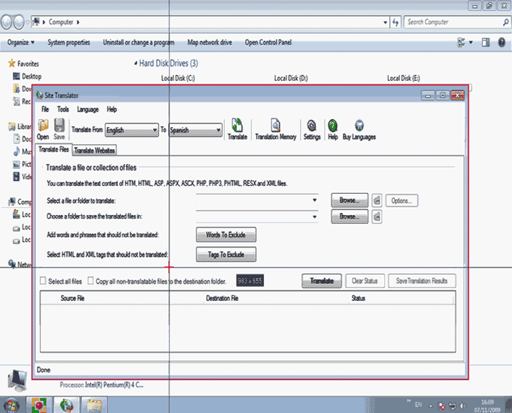Image resolution: width=512 pixels, height=413 pixels.
Task: Open the Tools menu
Action: click(x=63, y=109)
